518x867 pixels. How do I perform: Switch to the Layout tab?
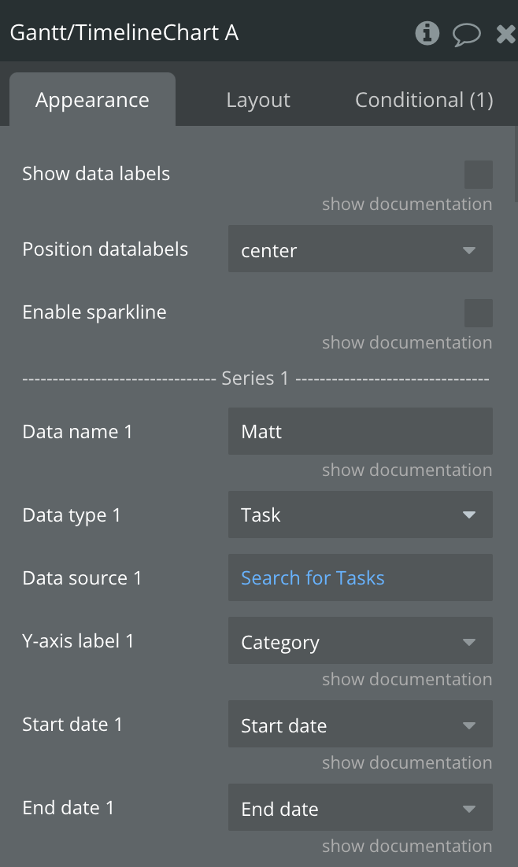click(x=258, y=100)
